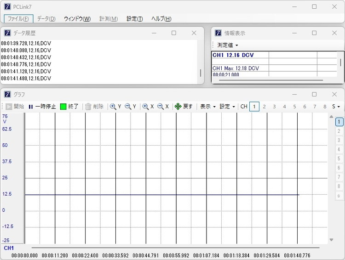
Task: Open the ウィンドウ(W) menu
Action: point(77,19)
